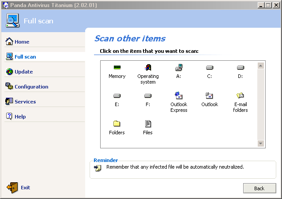Screen dimensions: 282x199
Task: Scan the Operating system item
Action: click(x=148, y=68)
